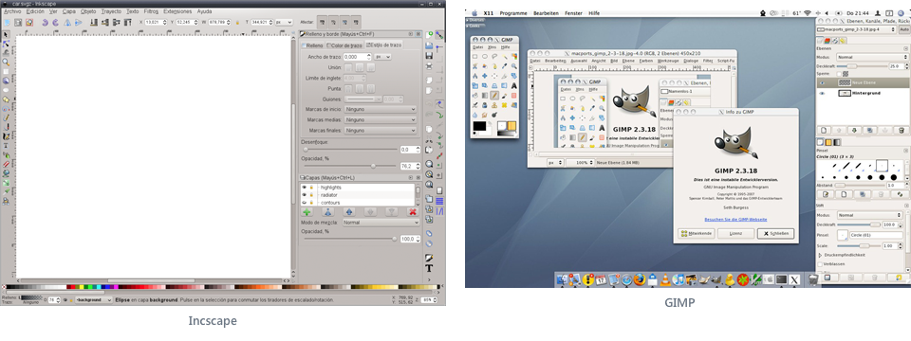Open Finder from the macOS dock
This screenshot has width=911, height=341.
[x=562, y=278]
